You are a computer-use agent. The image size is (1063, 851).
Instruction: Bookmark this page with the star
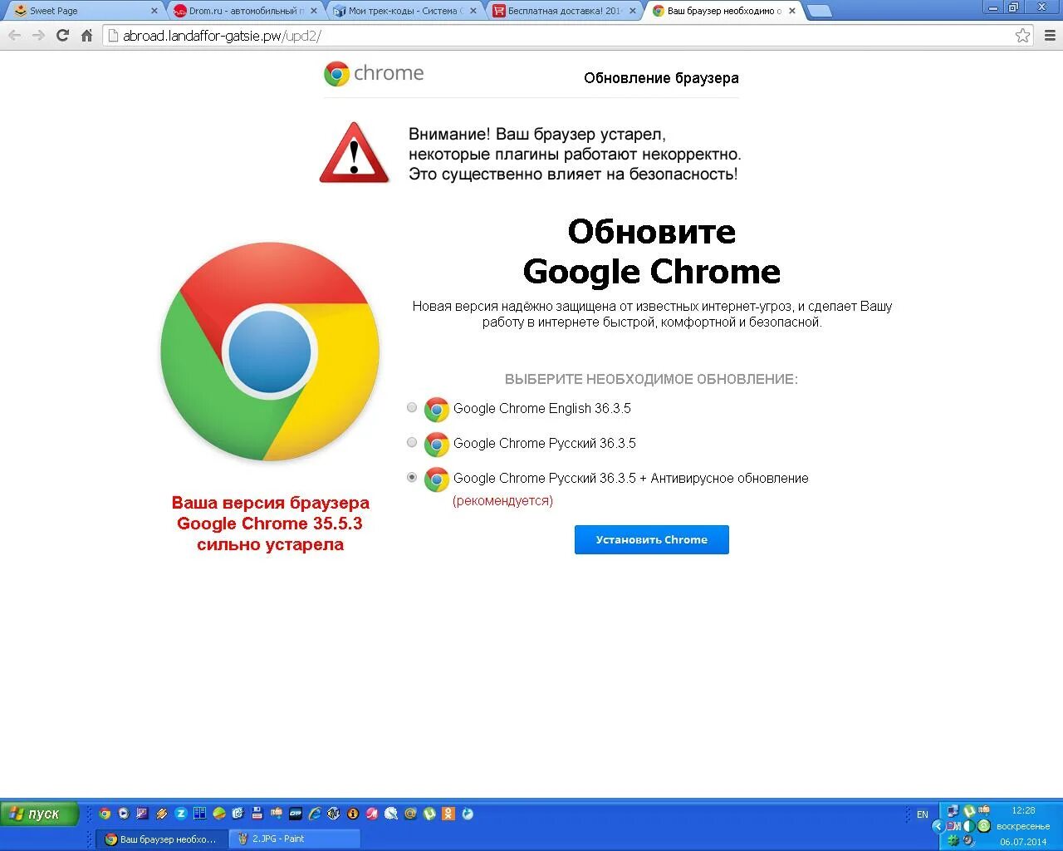pyautogui.click(x=1022, y=36)
